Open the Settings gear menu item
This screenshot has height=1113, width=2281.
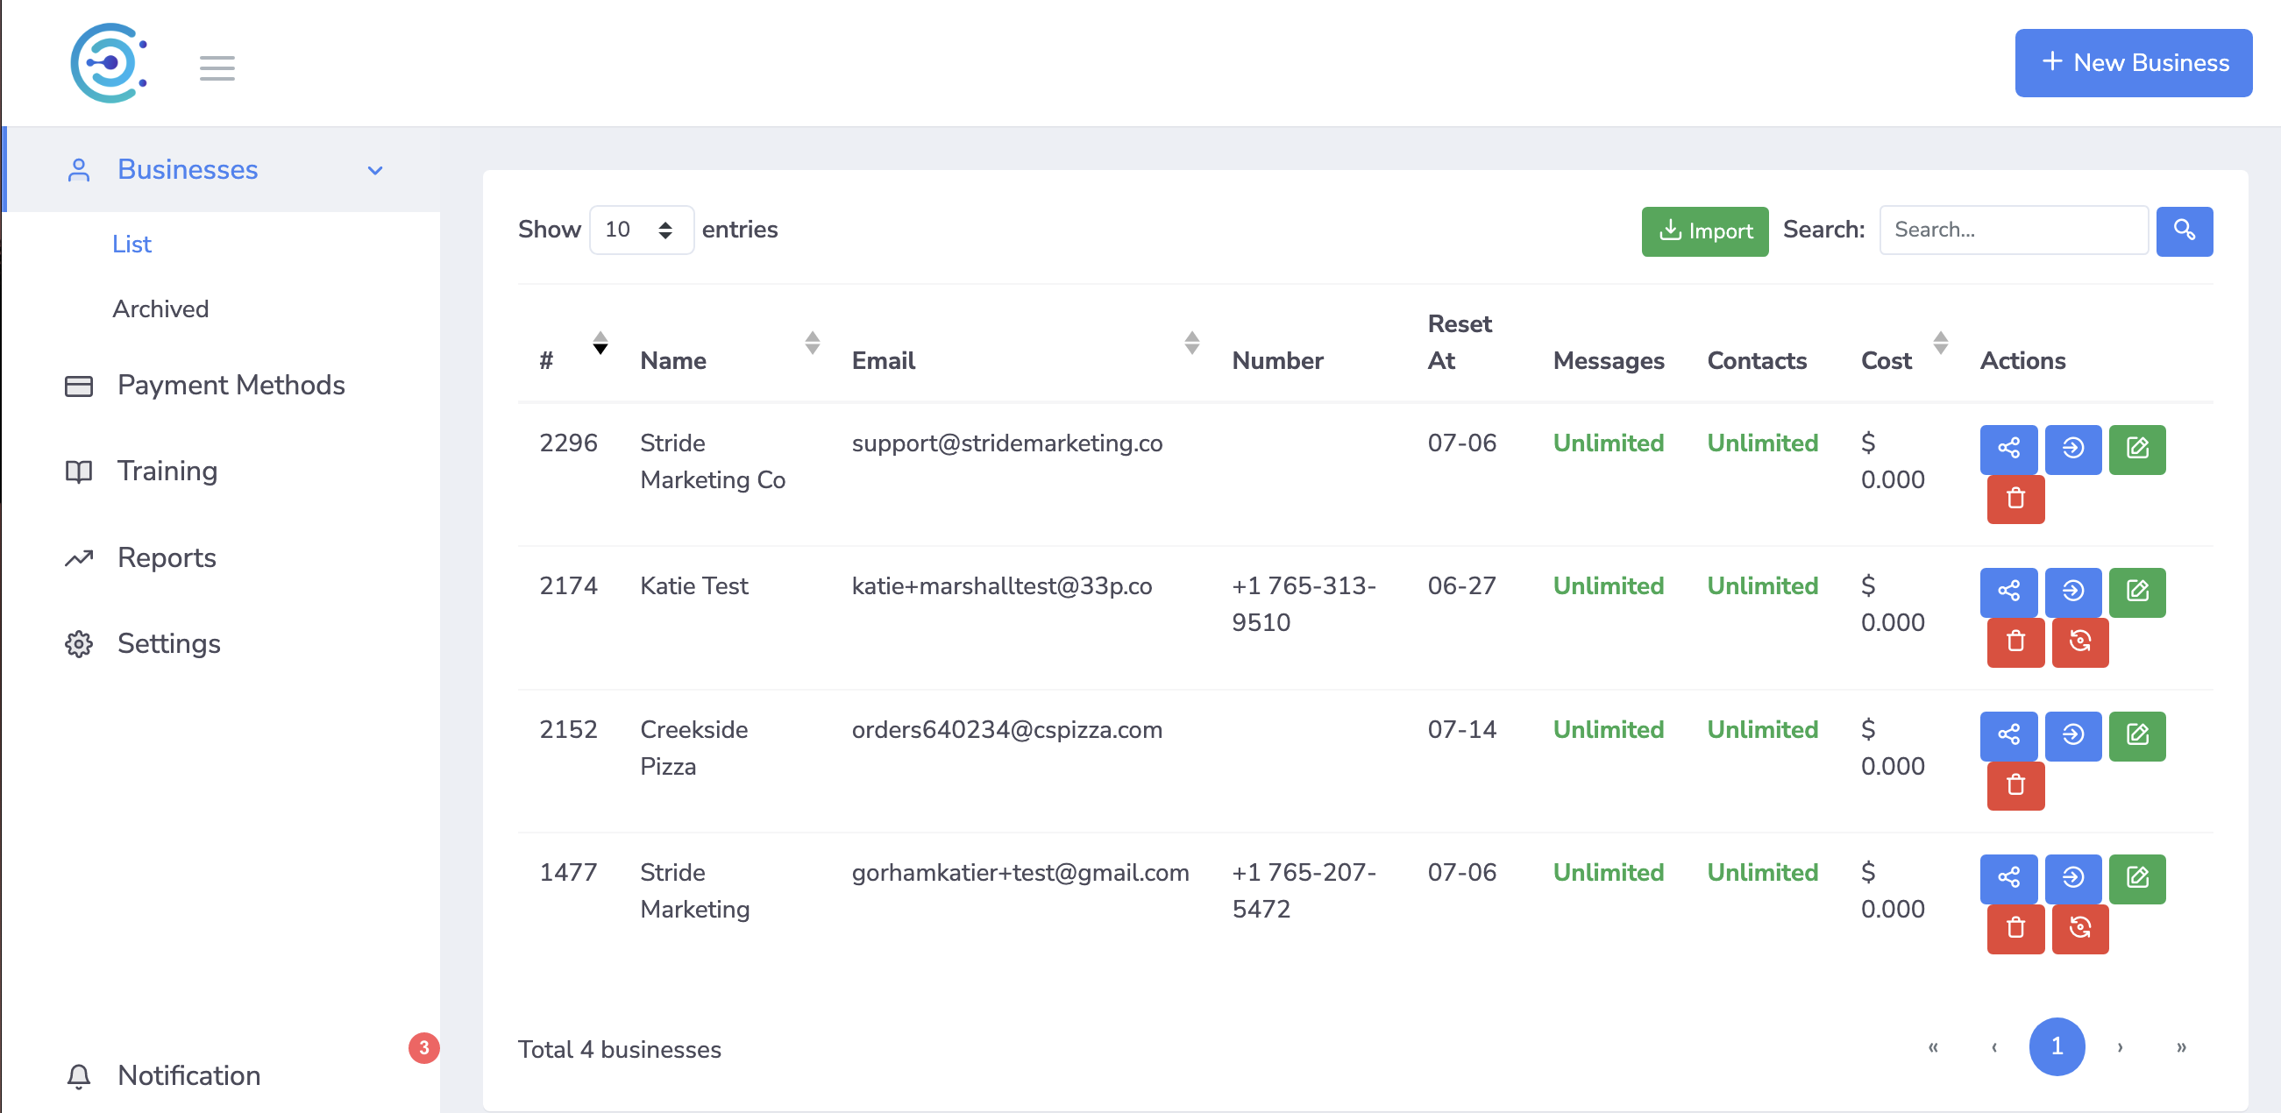(168, 643)
